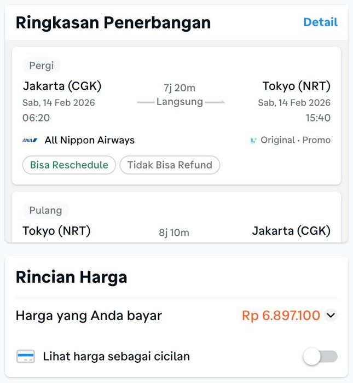
Task: Click the Pulang return label
Action: [x=45, y=210]
